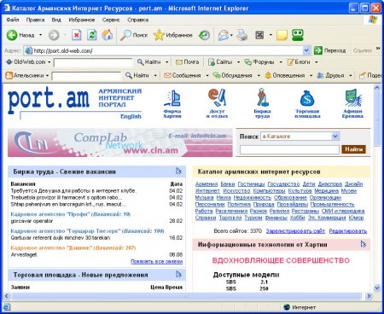Image resolution: width=384 pixels, height=314 pixels.
Task: Click Форумы toolbar button
Action: click(259, 62)
